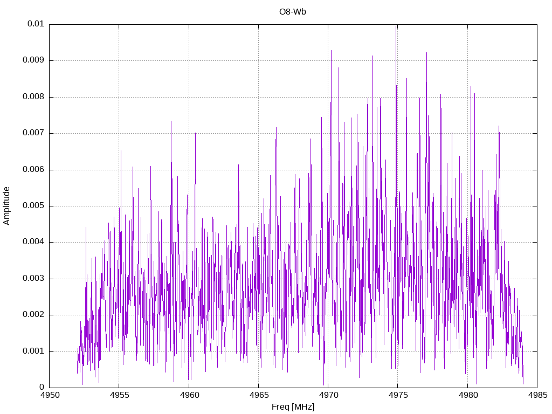
Task: Click x-axis tick label 4970
Action: (328, 395)
